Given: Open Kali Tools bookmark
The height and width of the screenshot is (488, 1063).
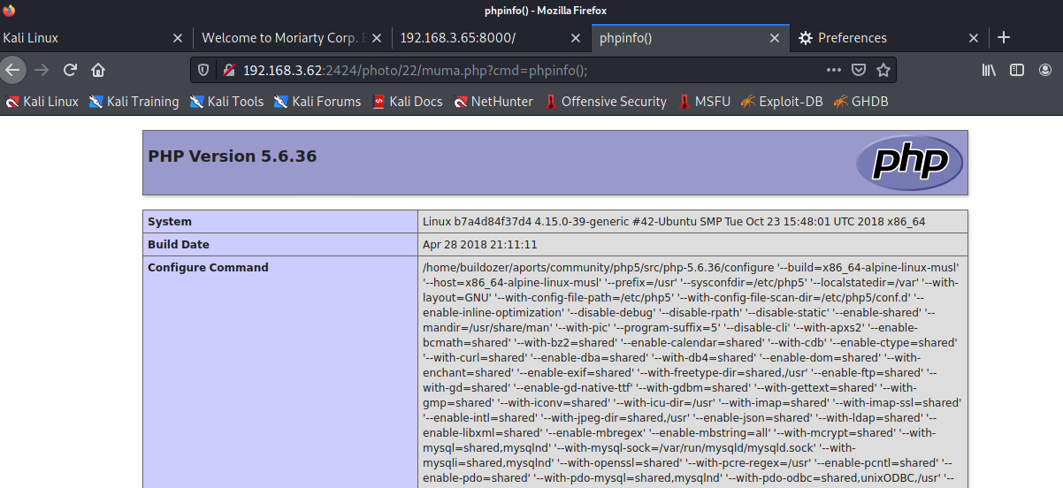Looking at the screenshot, I should click(227, 102).
